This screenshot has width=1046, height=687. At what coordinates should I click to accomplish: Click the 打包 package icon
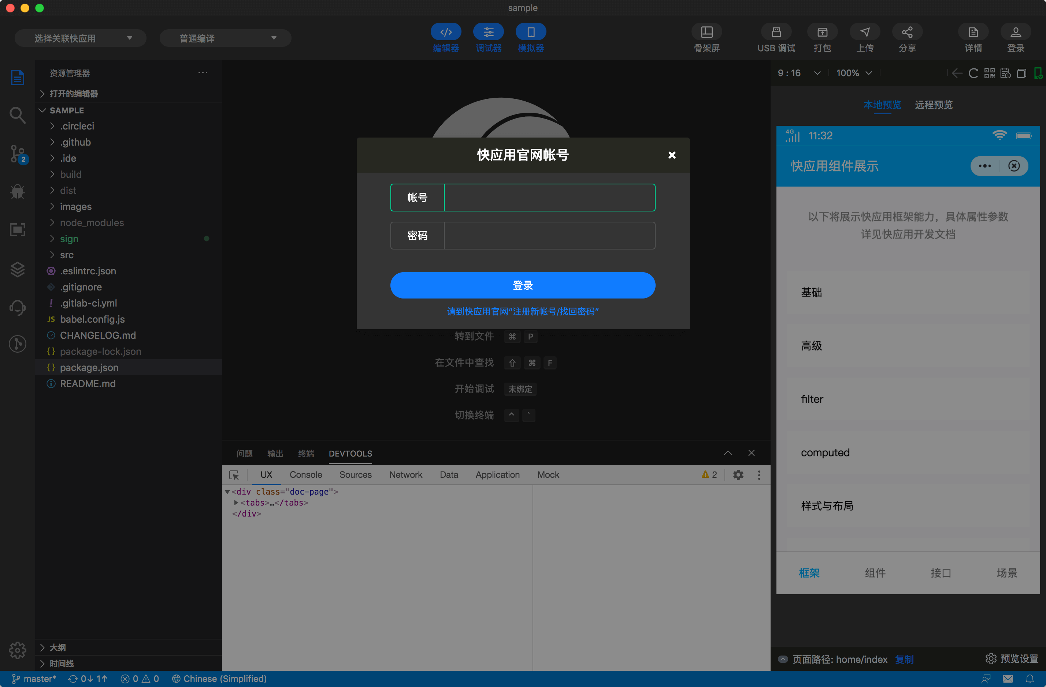pos(822,33)
